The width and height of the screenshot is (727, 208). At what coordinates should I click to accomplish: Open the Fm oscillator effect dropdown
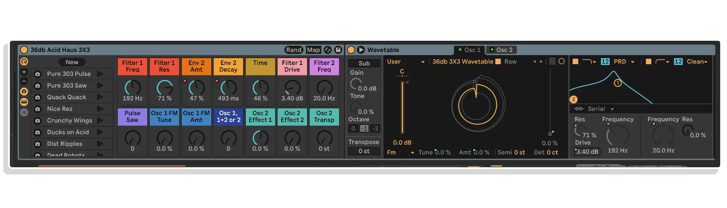point(400,153)
